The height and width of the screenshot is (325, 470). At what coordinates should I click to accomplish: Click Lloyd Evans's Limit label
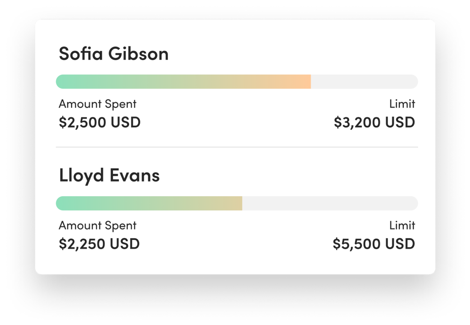pyautogui.click(x=402, y=225)
